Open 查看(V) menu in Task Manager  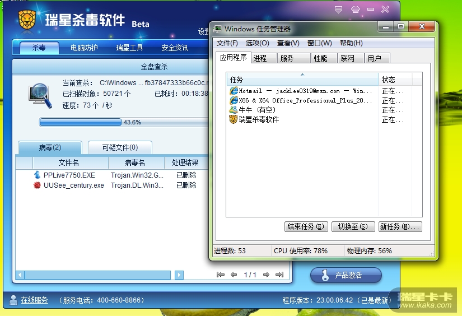point(288,43)
